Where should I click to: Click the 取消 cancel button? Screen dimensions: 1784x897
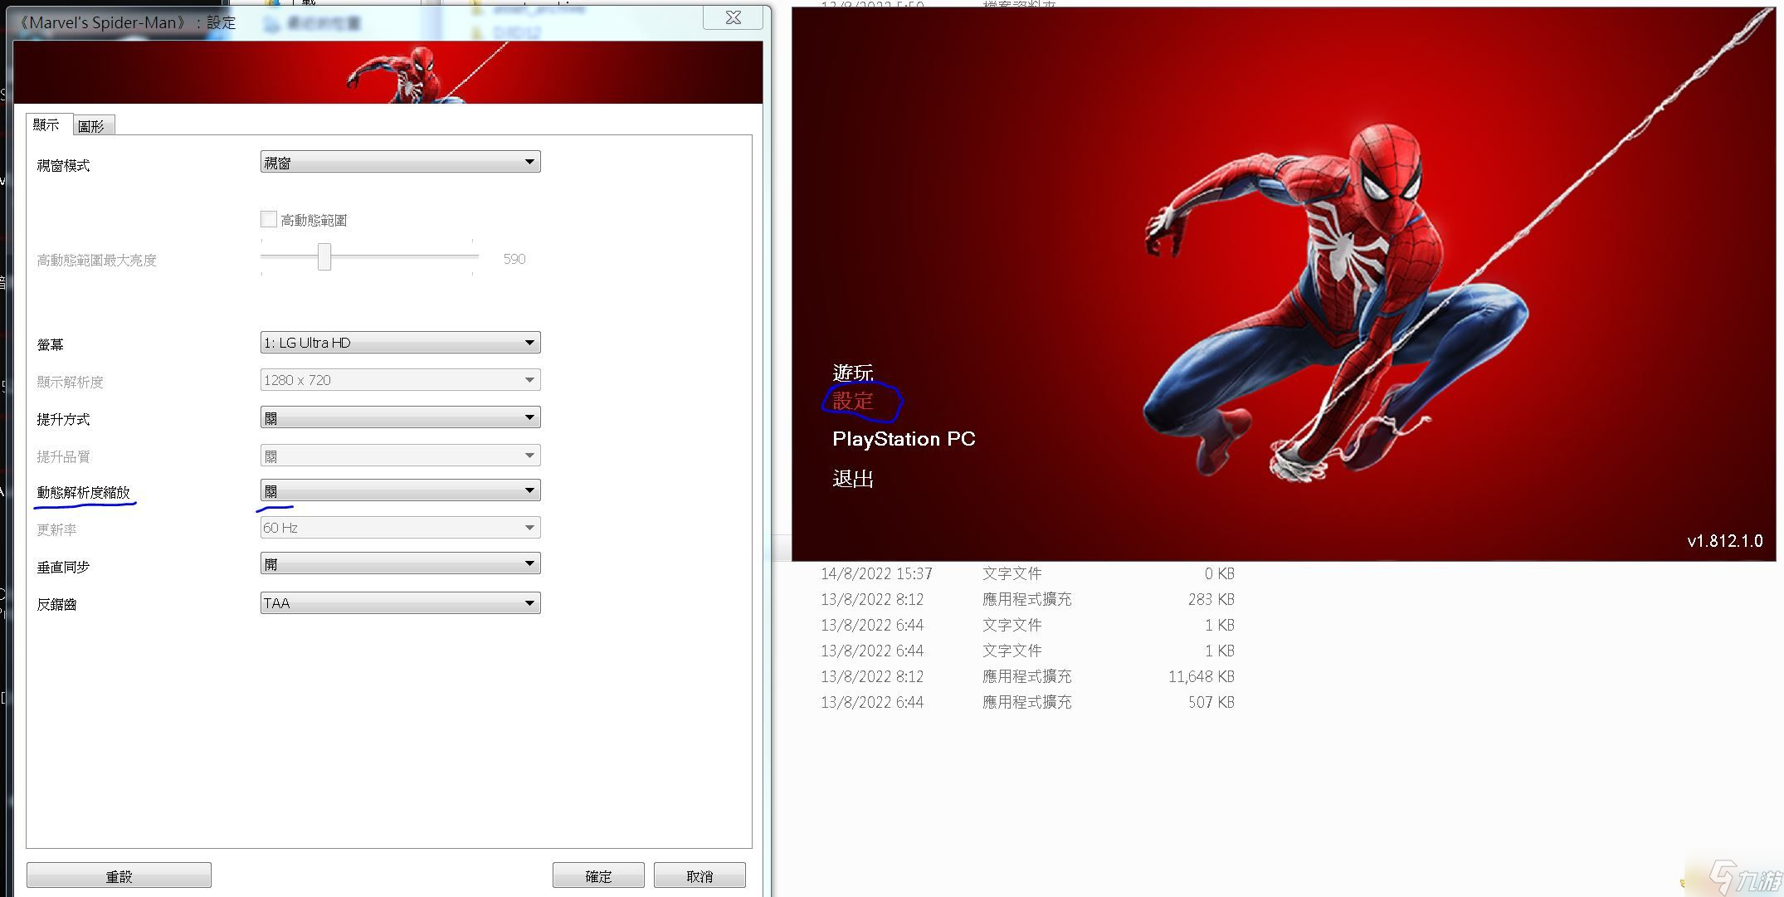click(x=699, y=875)
